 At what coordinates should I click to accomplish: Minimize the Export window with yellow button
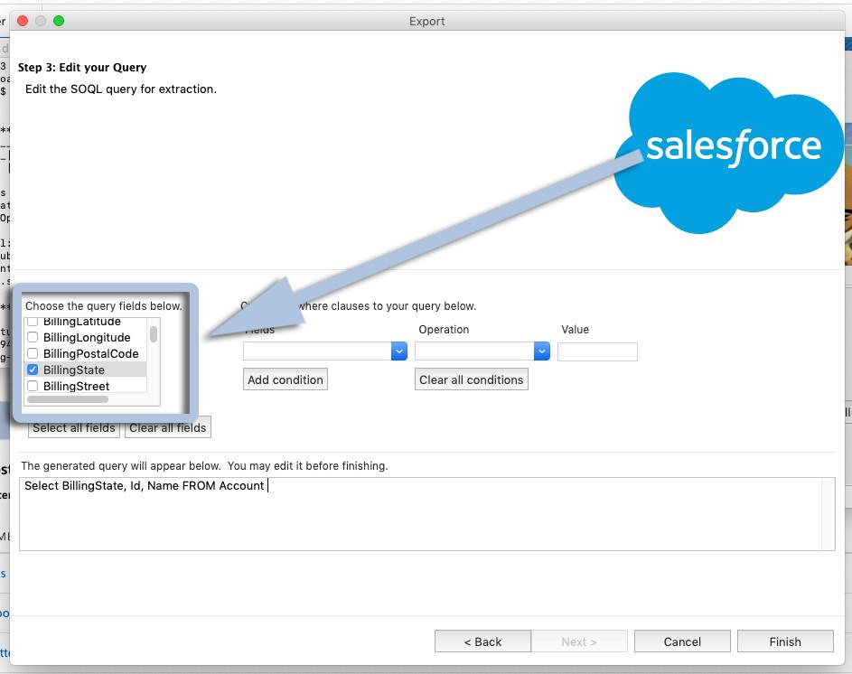[42, 21]
